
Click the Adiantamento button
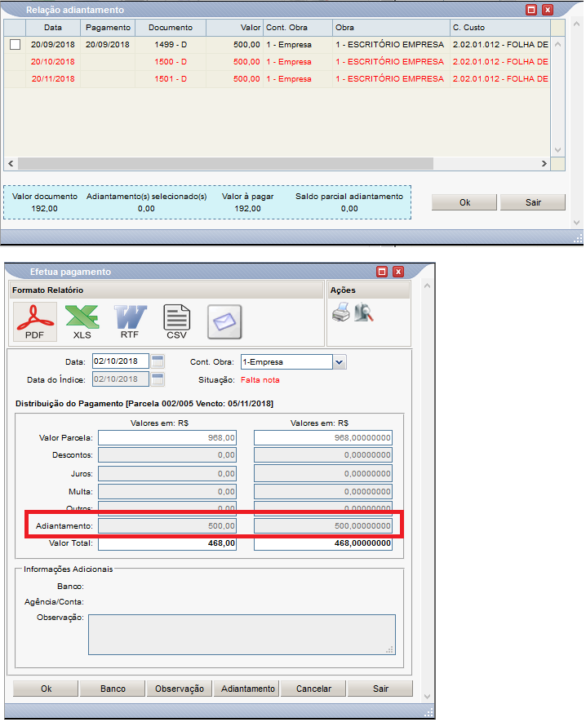click(247, 689)
